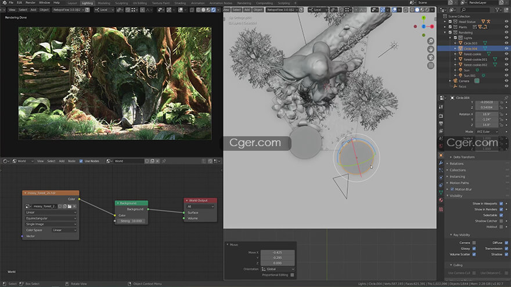511x287 pixels.
Task: Open the Render menu
Action: pyautogui.click(x=30, y=2)
